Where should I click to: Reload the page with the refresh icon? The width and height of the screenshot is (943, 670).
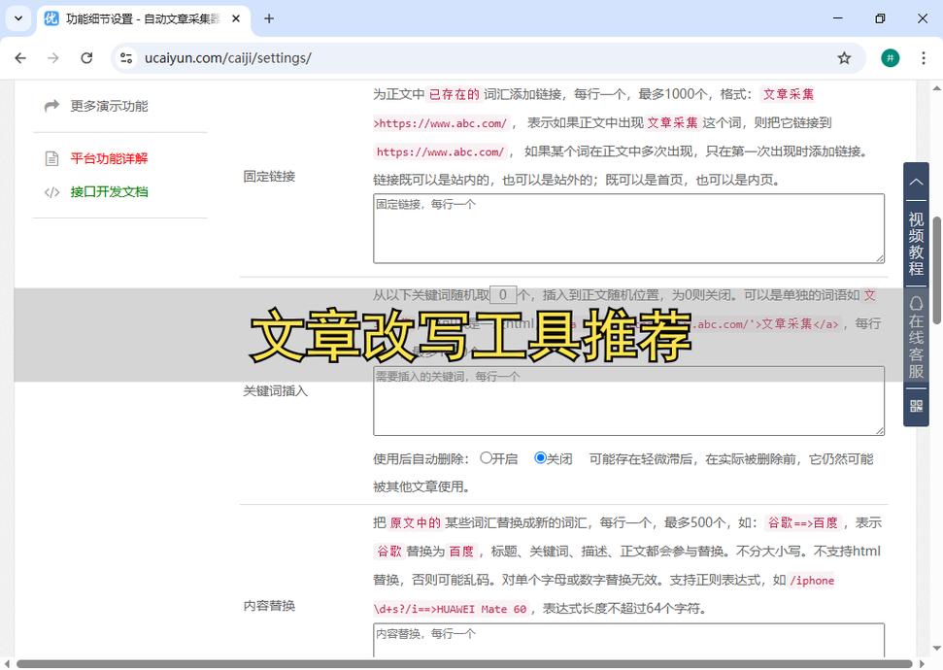coord(86,58)
